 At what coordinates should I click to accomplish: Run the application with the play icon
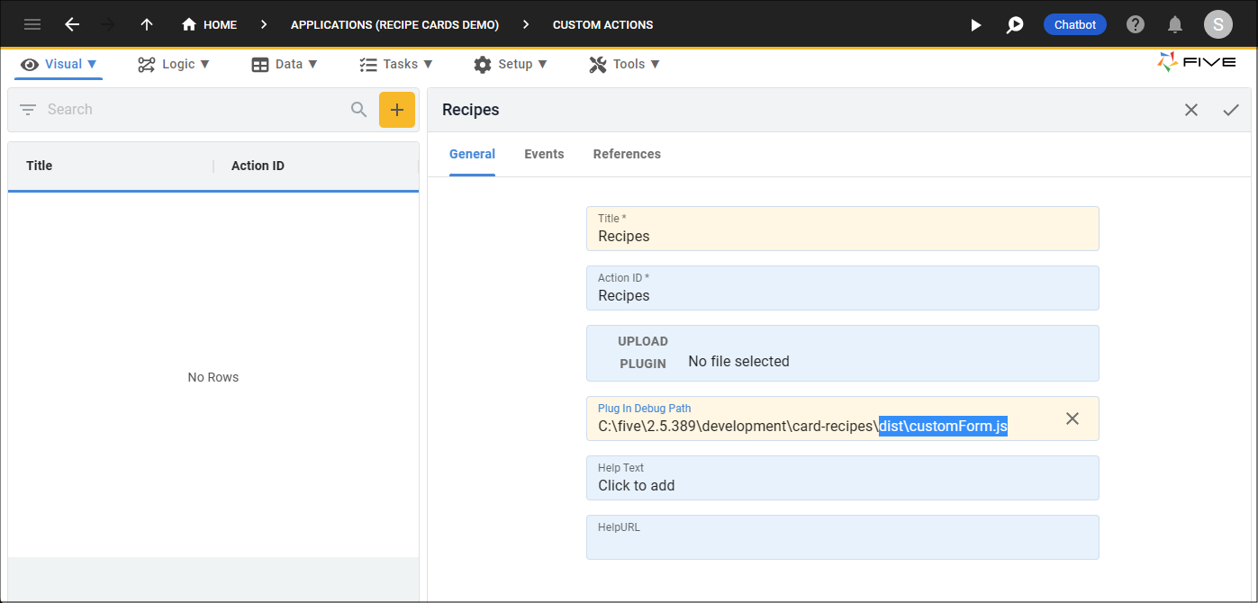(x=976, y=25)
